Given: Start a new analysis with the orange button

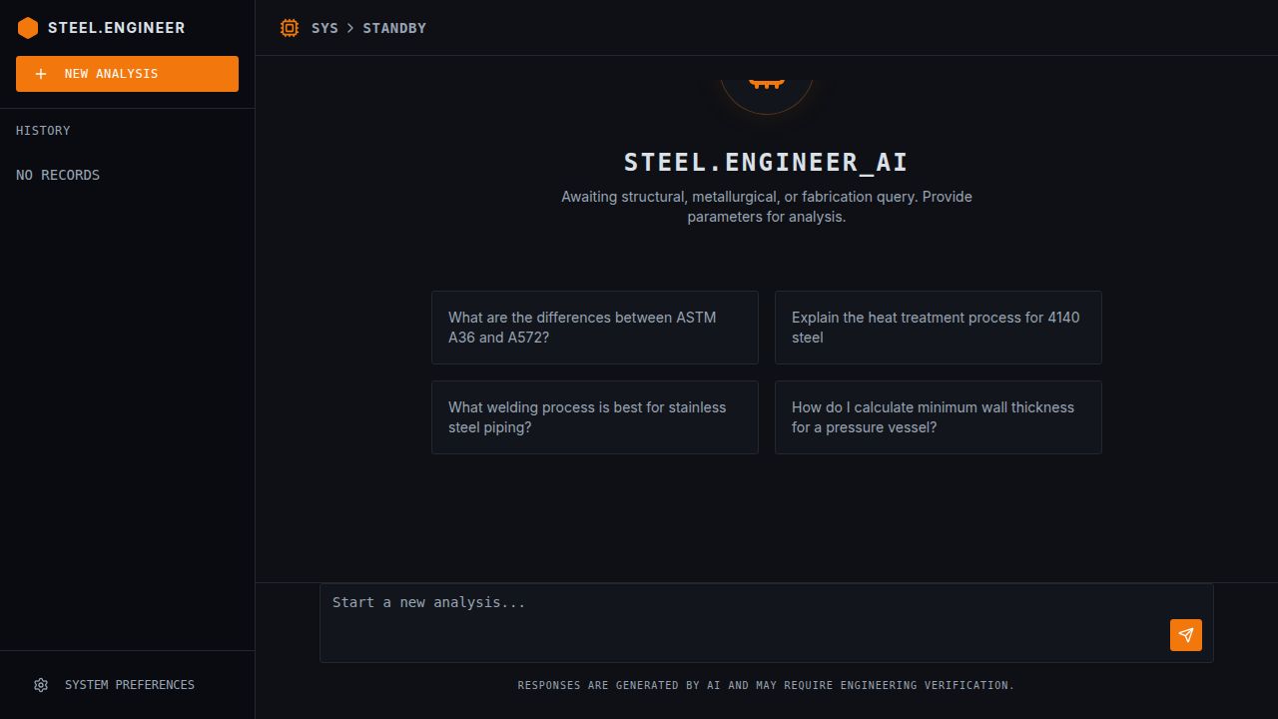Looking at the screenshot, I should [x=127, y=73].
